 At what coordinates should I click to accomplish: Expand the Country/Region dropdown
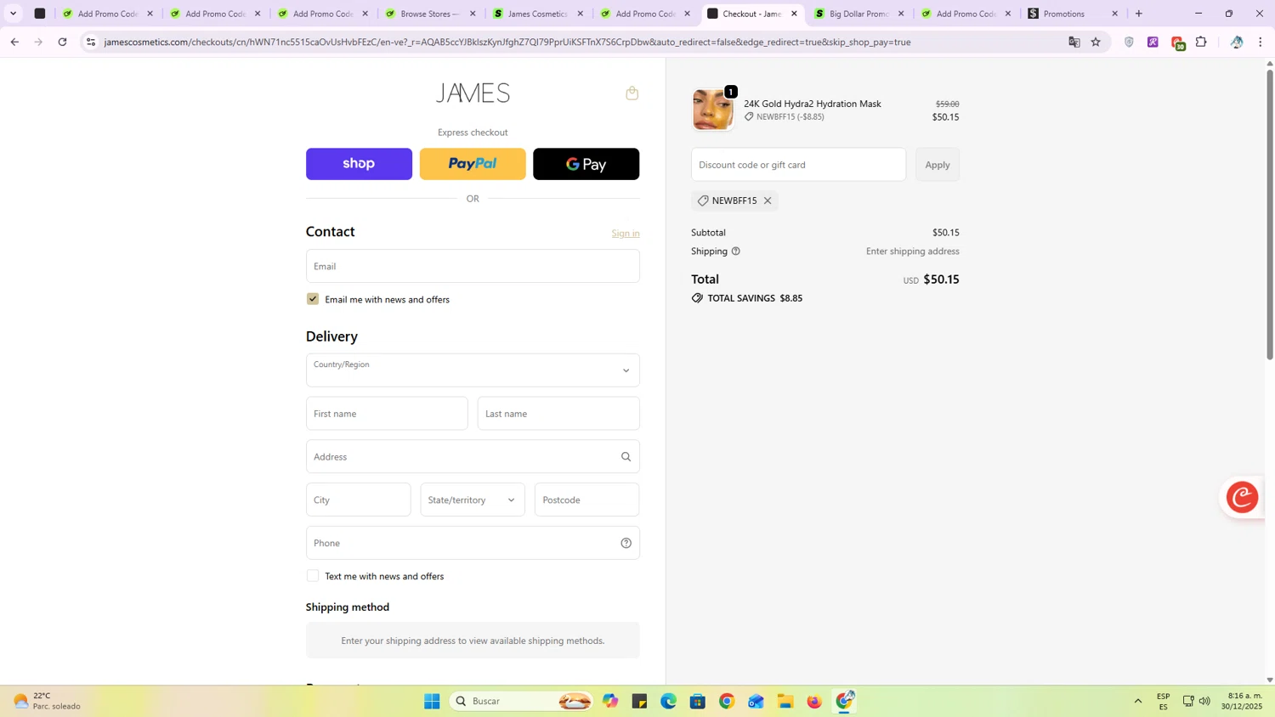click(x=473, y=370)
